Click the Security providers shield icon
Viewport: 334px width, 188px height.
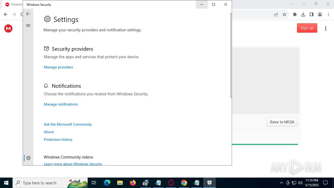46,49
